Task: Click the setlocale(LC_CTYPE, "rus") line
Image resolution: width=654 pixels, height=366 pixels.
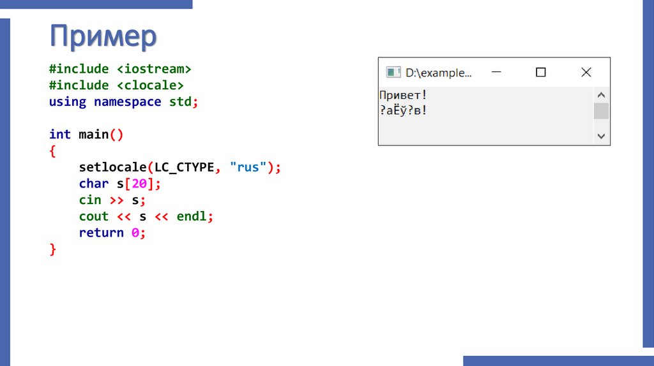Action: click(180, 168)
